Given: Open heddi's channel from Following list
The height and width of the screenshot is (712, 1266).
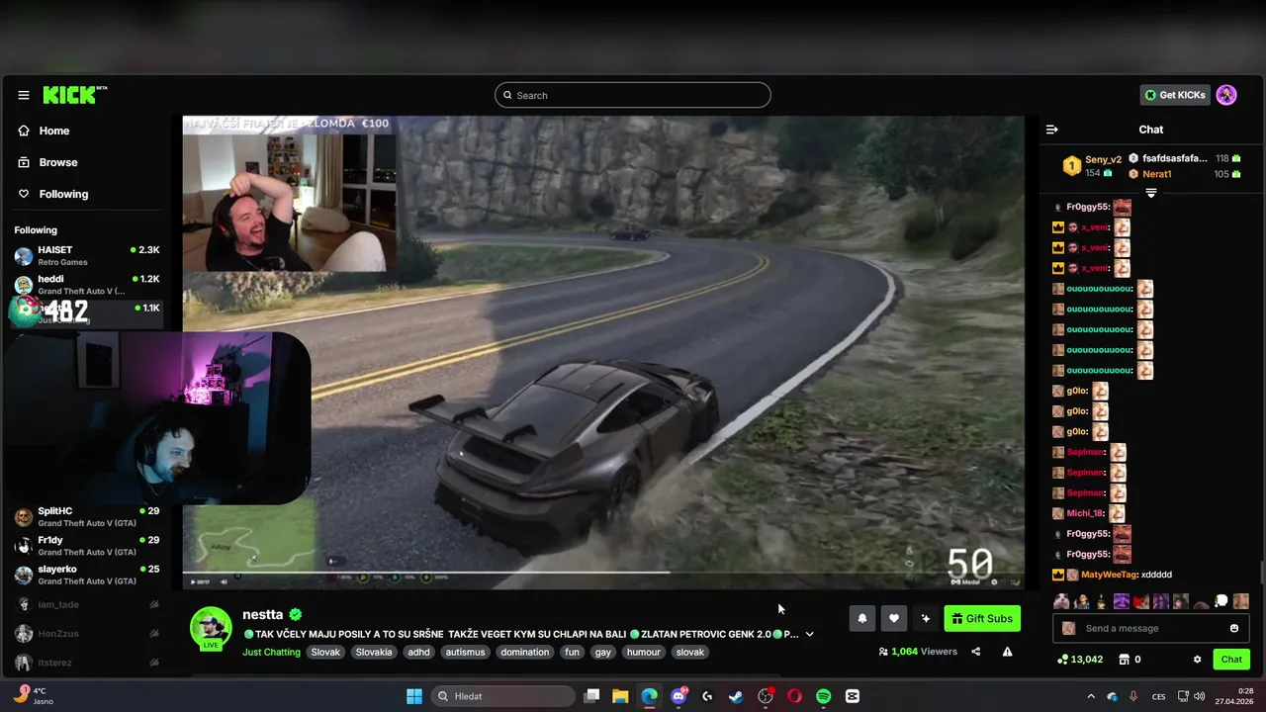Looking at the screenshot, I should tap(87, 285).
